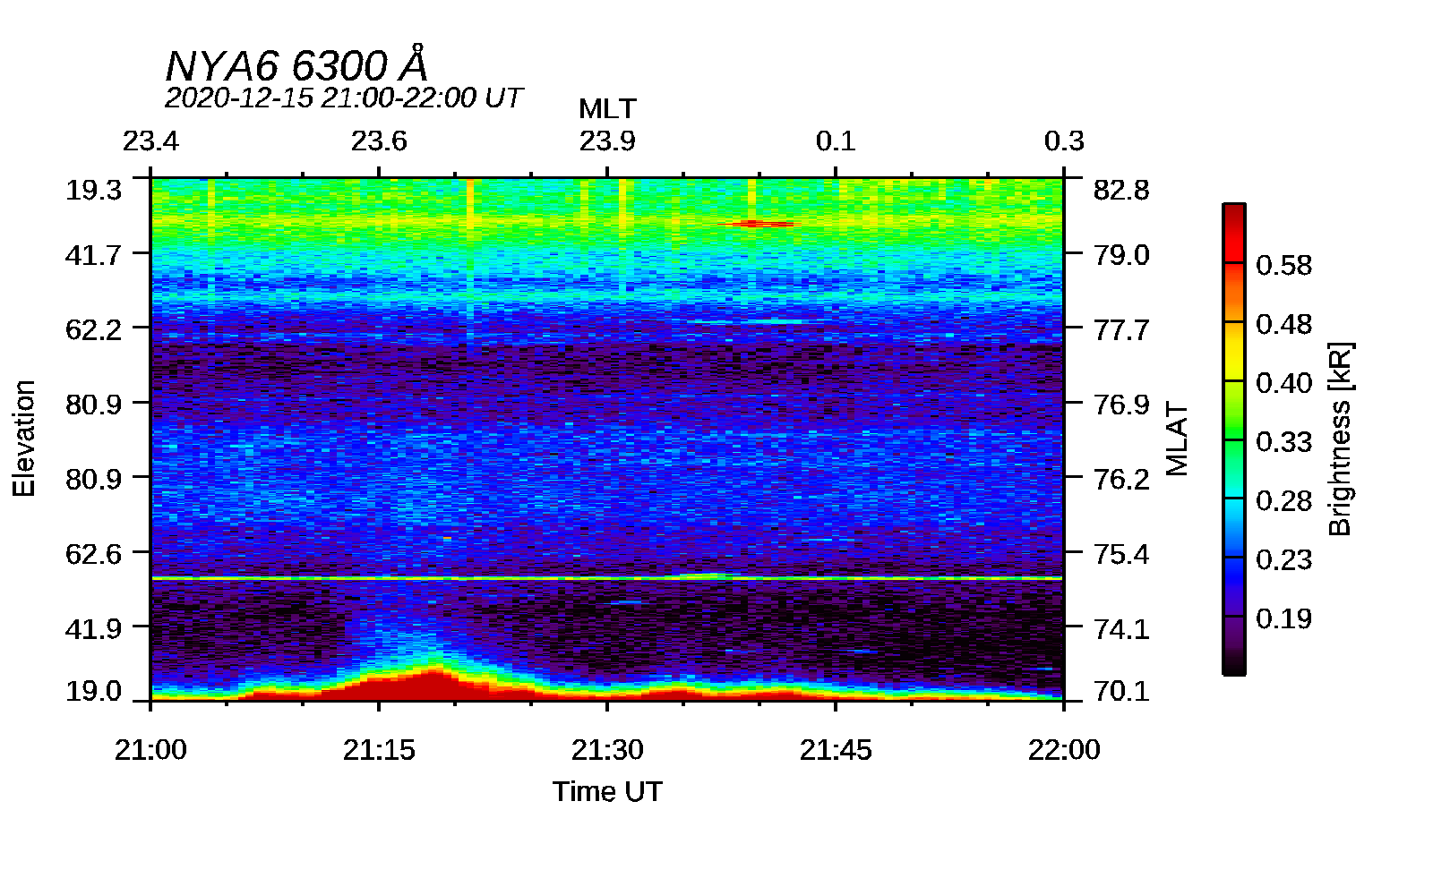Select the elevation tick label "41.7"
Screen dimensions: 1433x895
point(93,255)
